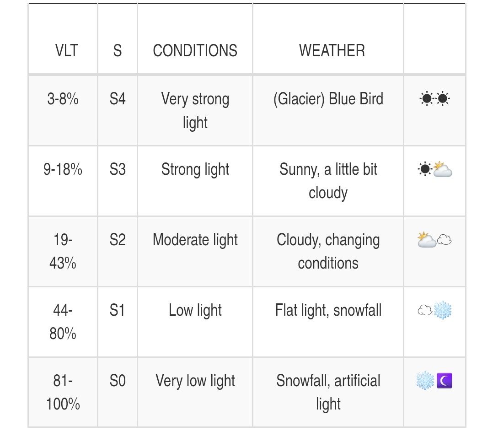Select the 44-80% VLT cell

[x=63, y=322]
